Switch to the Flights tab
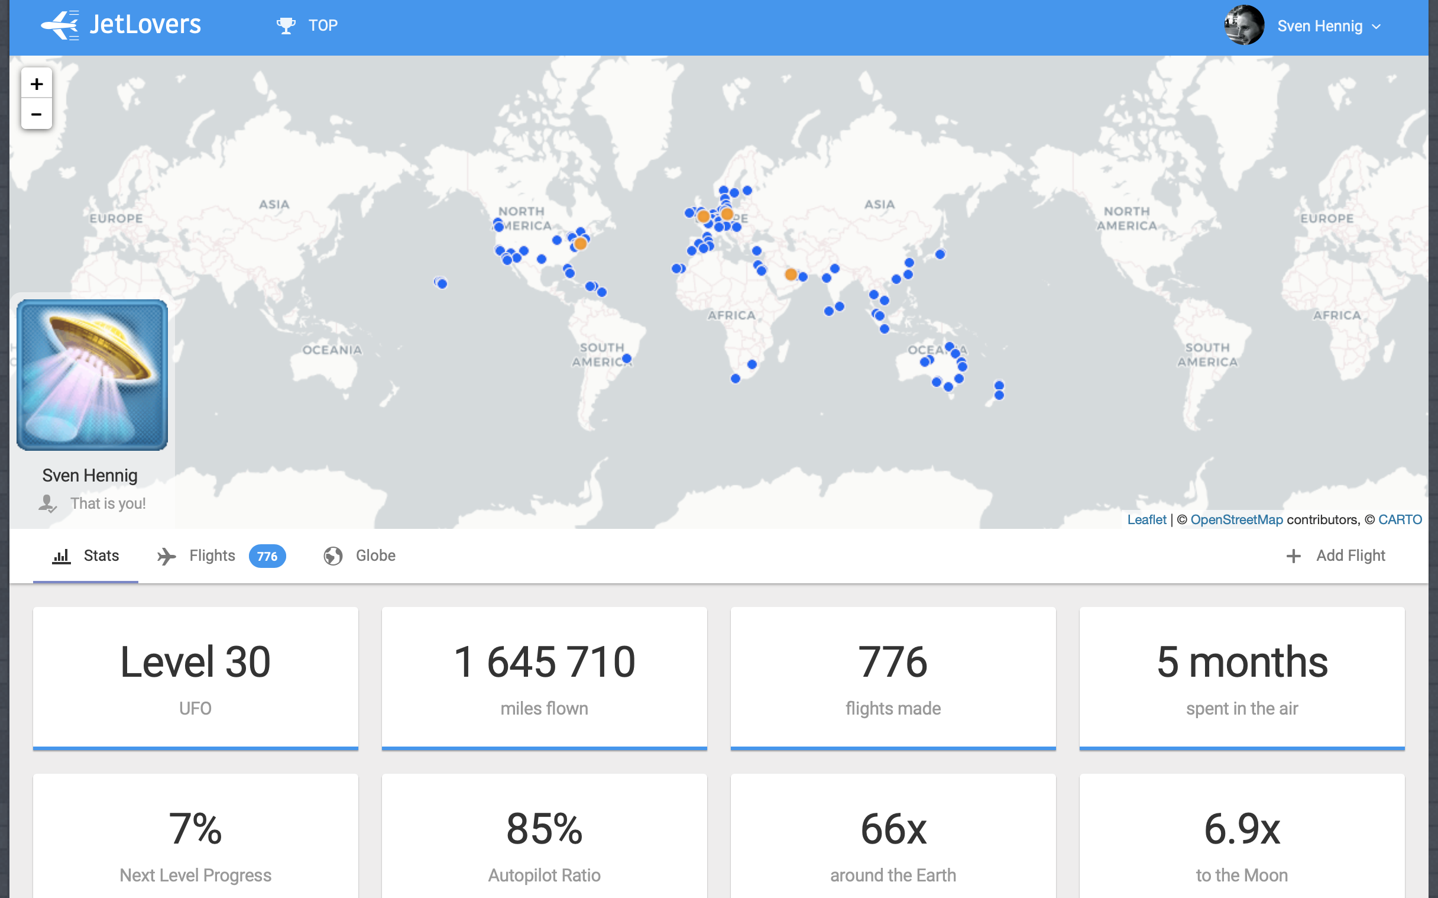 click(x=212, y=555)
